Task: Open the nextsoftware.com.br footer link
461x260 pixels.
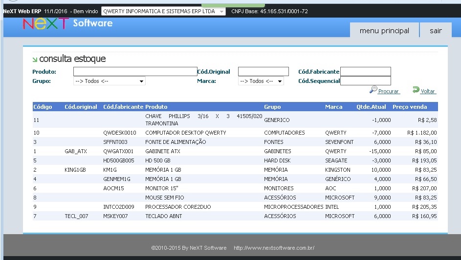Action: point(274,248)
